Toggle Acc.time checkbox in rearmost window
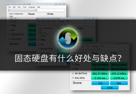The width and height of the screenshot is (136, 94). 10,39
